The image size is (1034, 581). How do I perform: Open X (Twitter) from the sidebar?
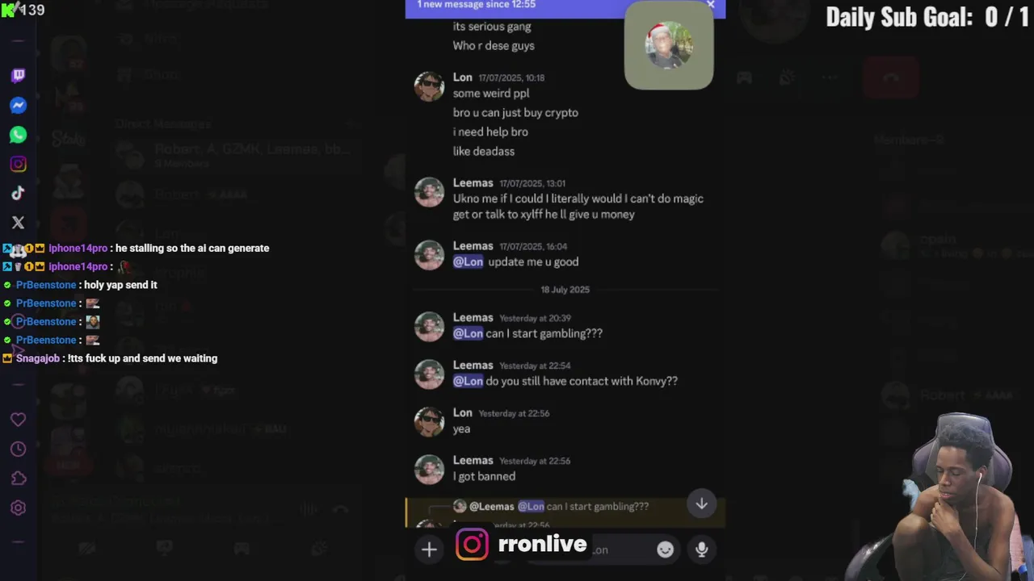coord(18,223)
